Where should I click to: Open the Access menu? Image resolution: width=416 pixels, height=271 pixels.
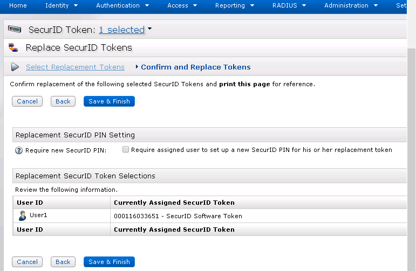[x=181, y=5]
